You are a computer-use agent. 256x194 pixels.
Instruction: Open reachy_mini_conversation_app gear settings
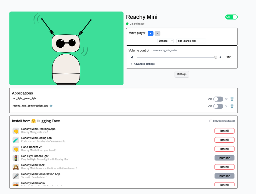[51, 106]
